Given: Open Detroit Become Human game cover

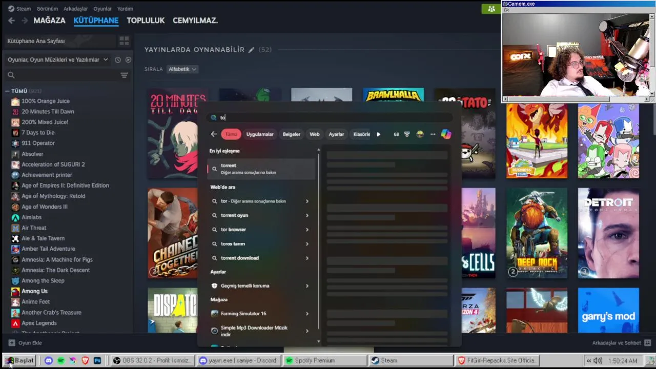Looking at the screenshot, I should 608,233.
